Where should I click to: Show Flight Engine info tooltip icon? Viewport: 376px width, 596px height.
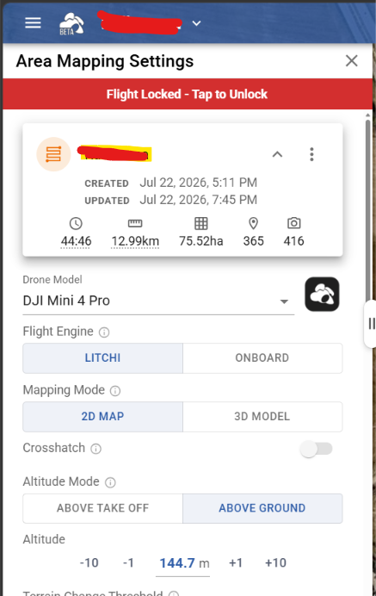point(104,332)
